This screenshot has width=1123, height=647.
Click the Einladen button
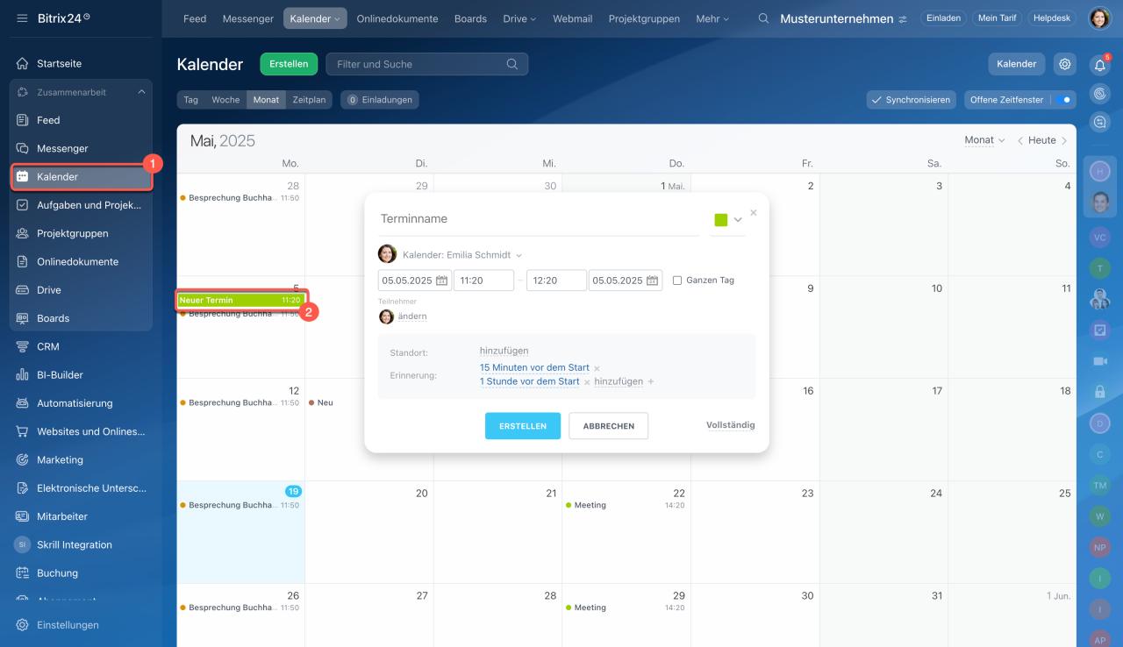click(943, 18)
